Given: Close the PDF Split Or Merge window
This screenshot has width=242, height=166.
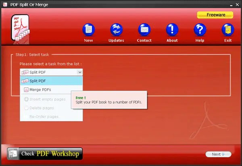Looking at the screenshot, I should (238, 5).
